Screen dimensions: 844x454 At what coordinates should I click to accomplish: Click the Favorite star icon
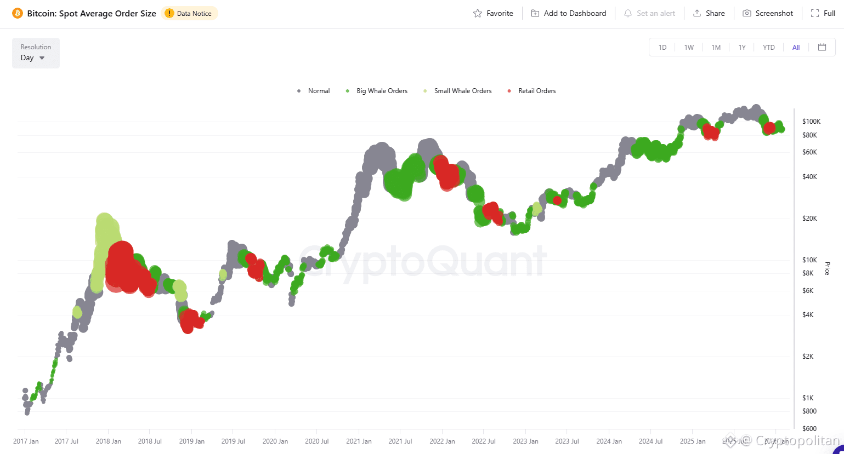477,13
